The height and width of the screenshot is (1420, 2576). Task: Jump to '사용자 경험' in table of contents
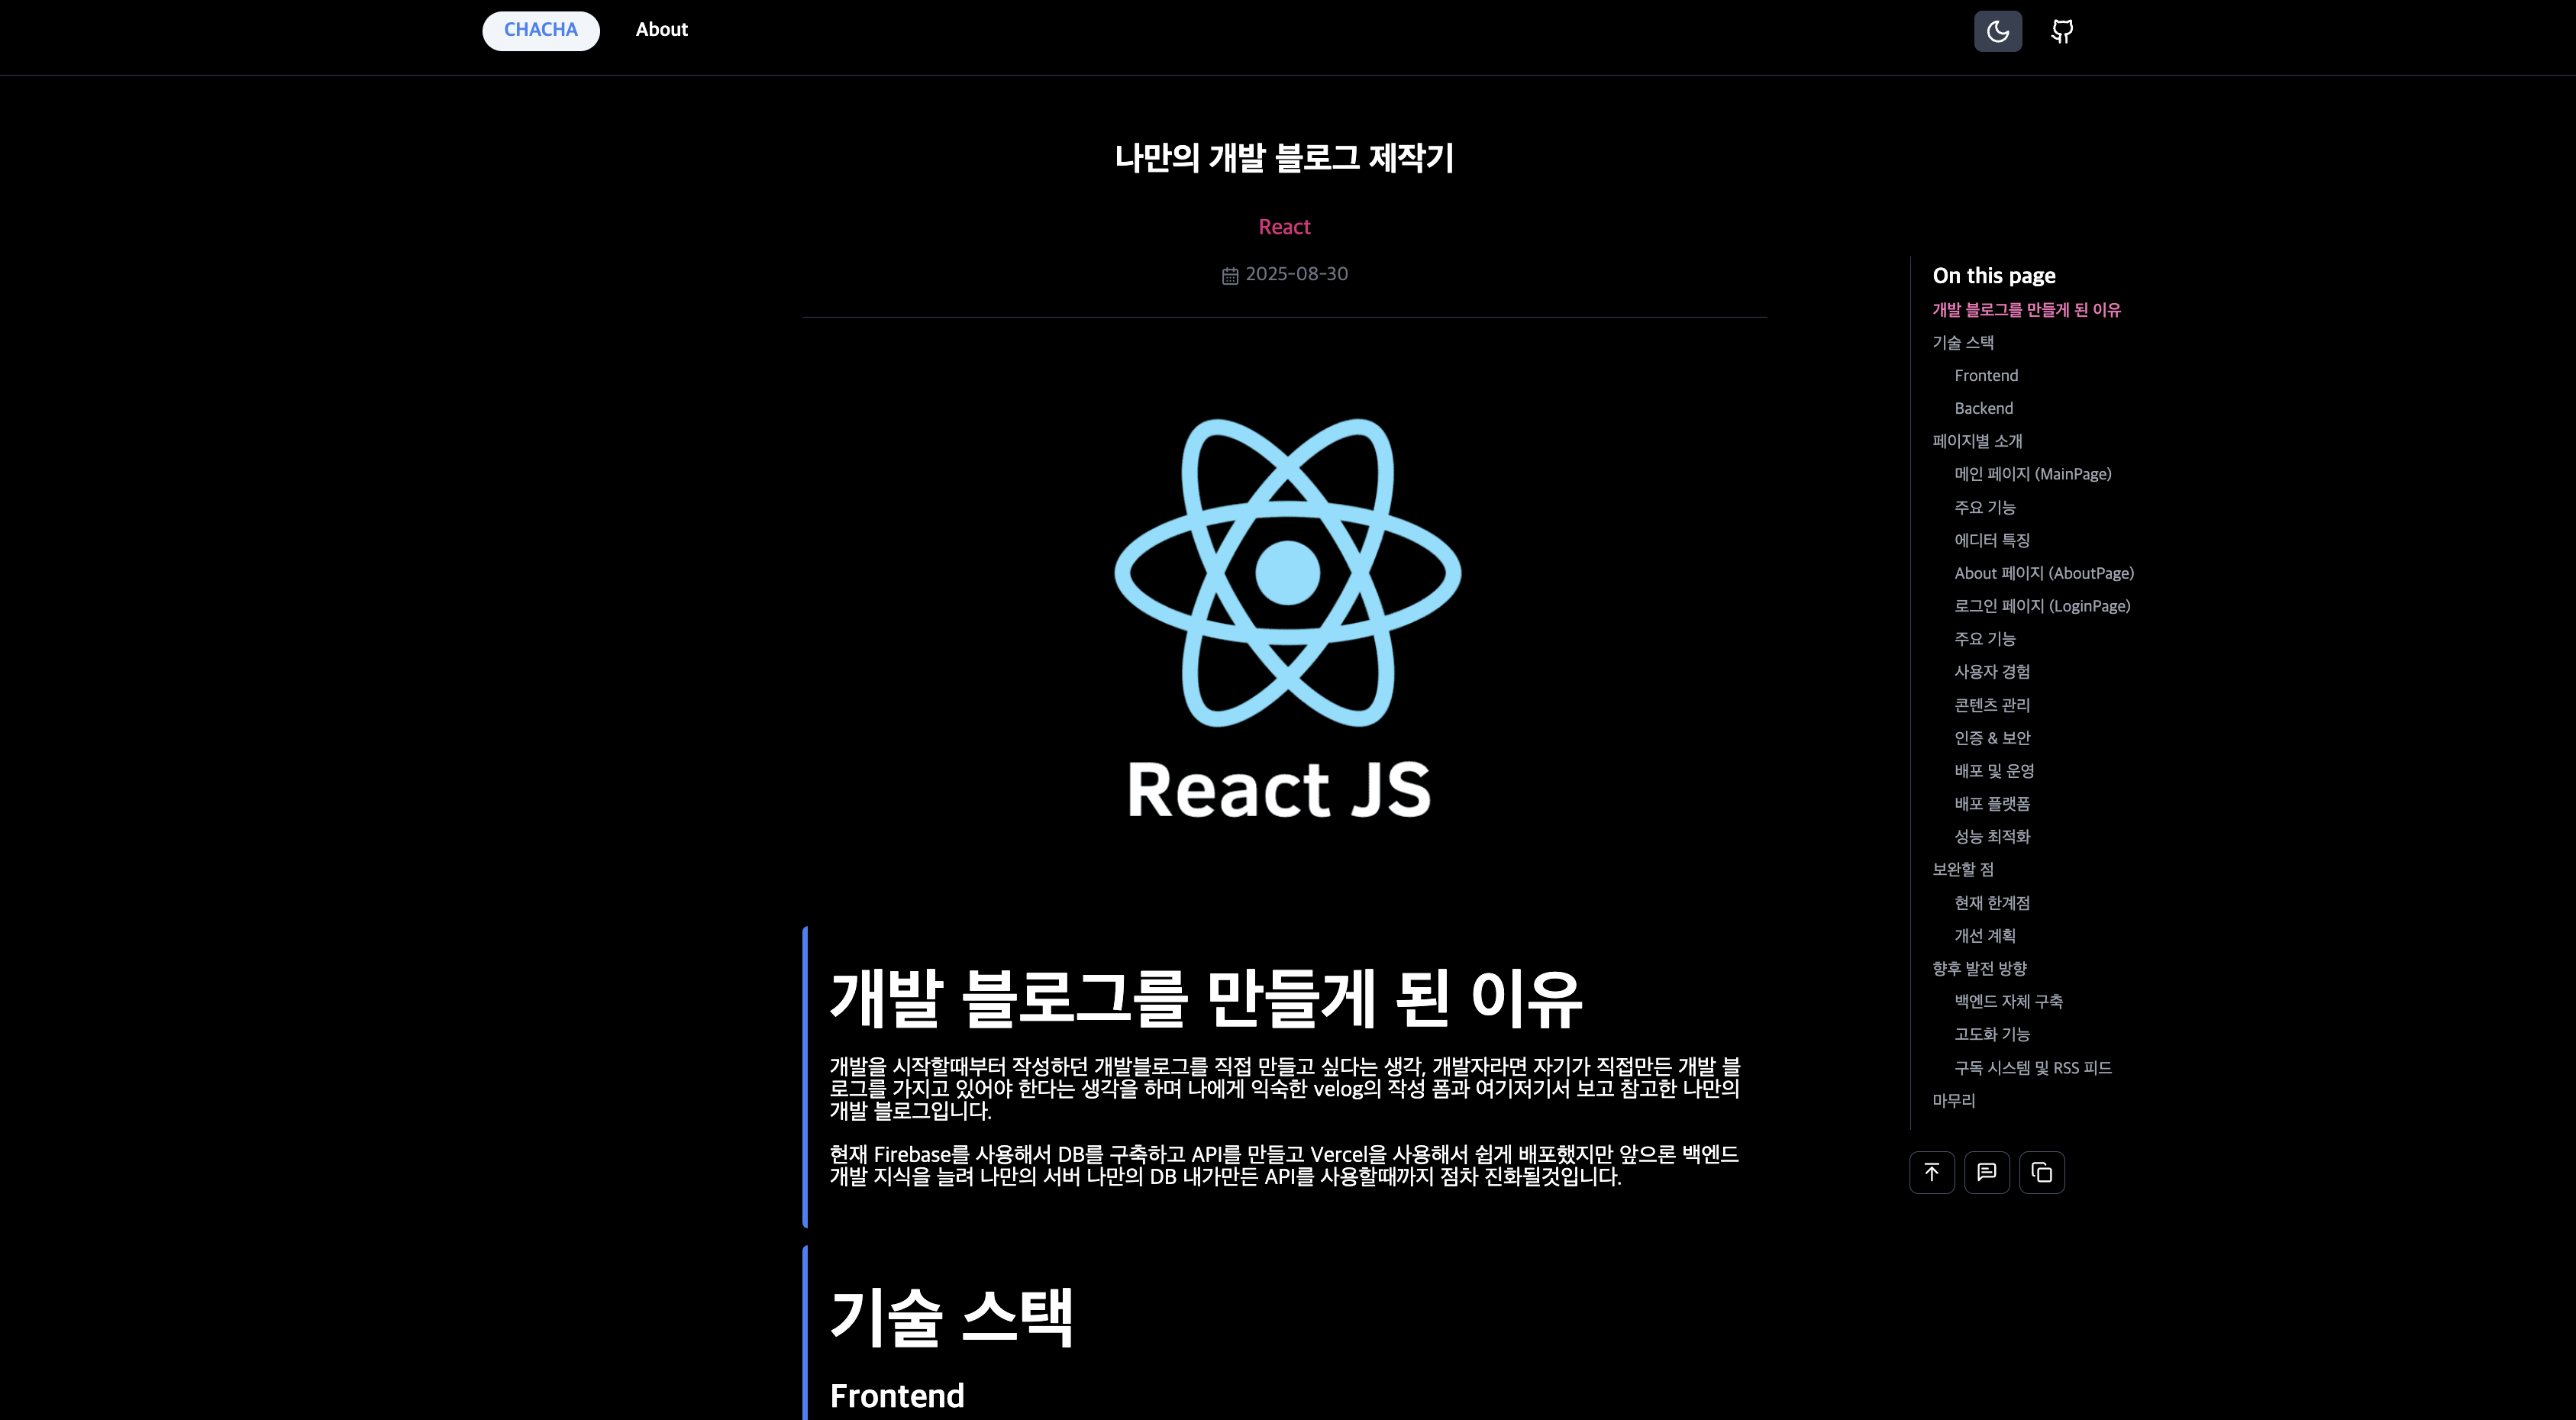[1991, 672]
